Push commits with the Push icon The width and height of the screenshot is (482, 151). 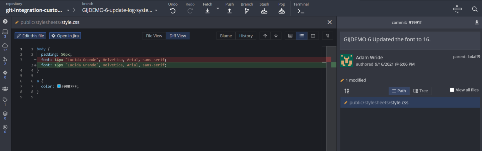click(x=229, y=11)
